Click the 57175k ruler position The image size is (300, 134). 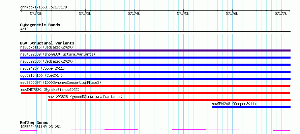183,14
